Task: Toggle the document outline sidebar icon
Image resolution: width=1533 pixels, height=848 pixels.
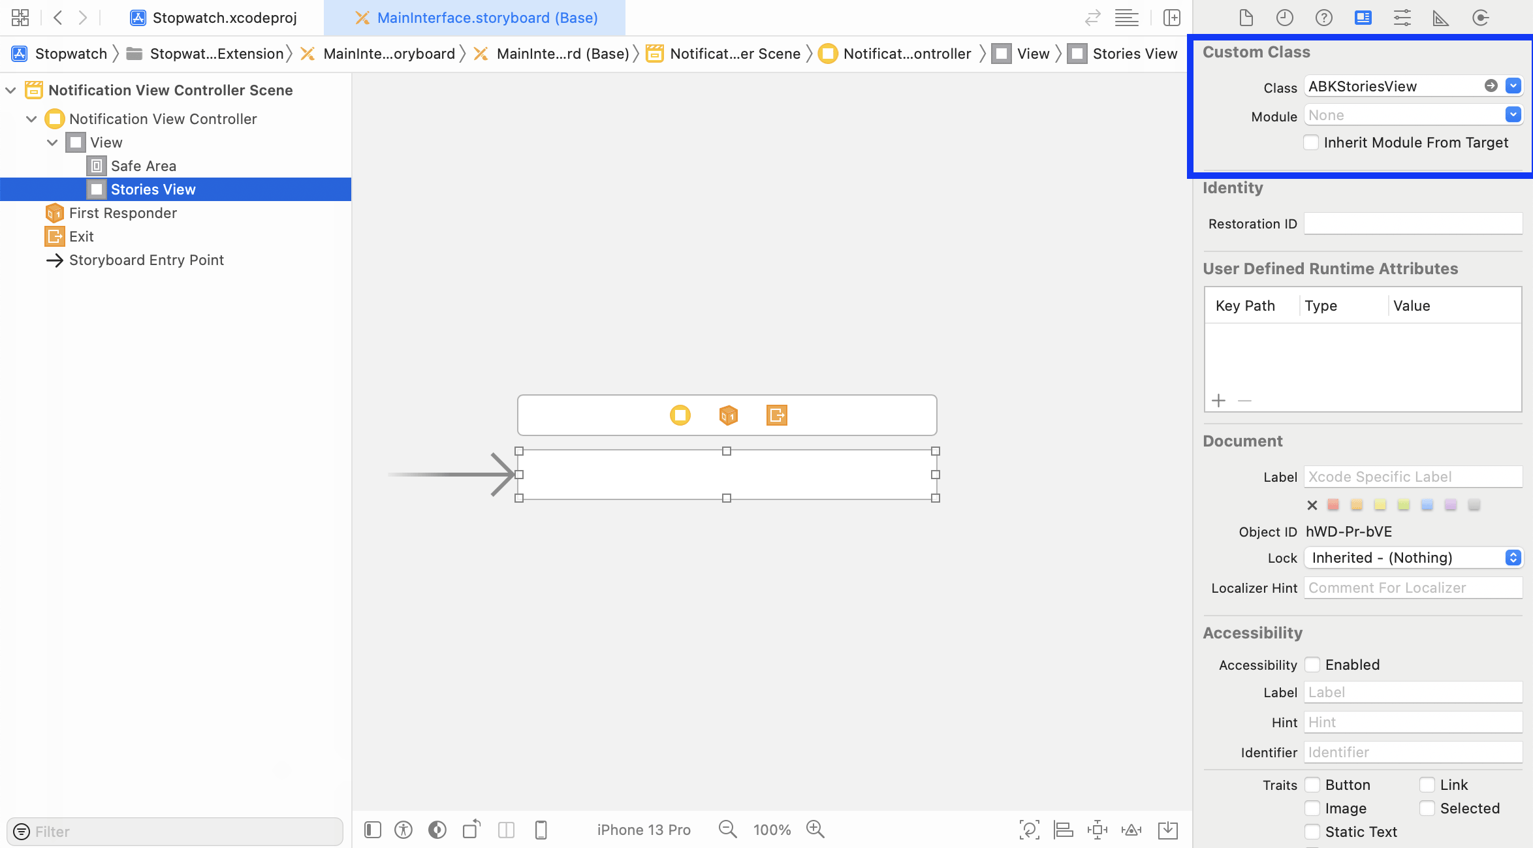Action: [373, 830]
